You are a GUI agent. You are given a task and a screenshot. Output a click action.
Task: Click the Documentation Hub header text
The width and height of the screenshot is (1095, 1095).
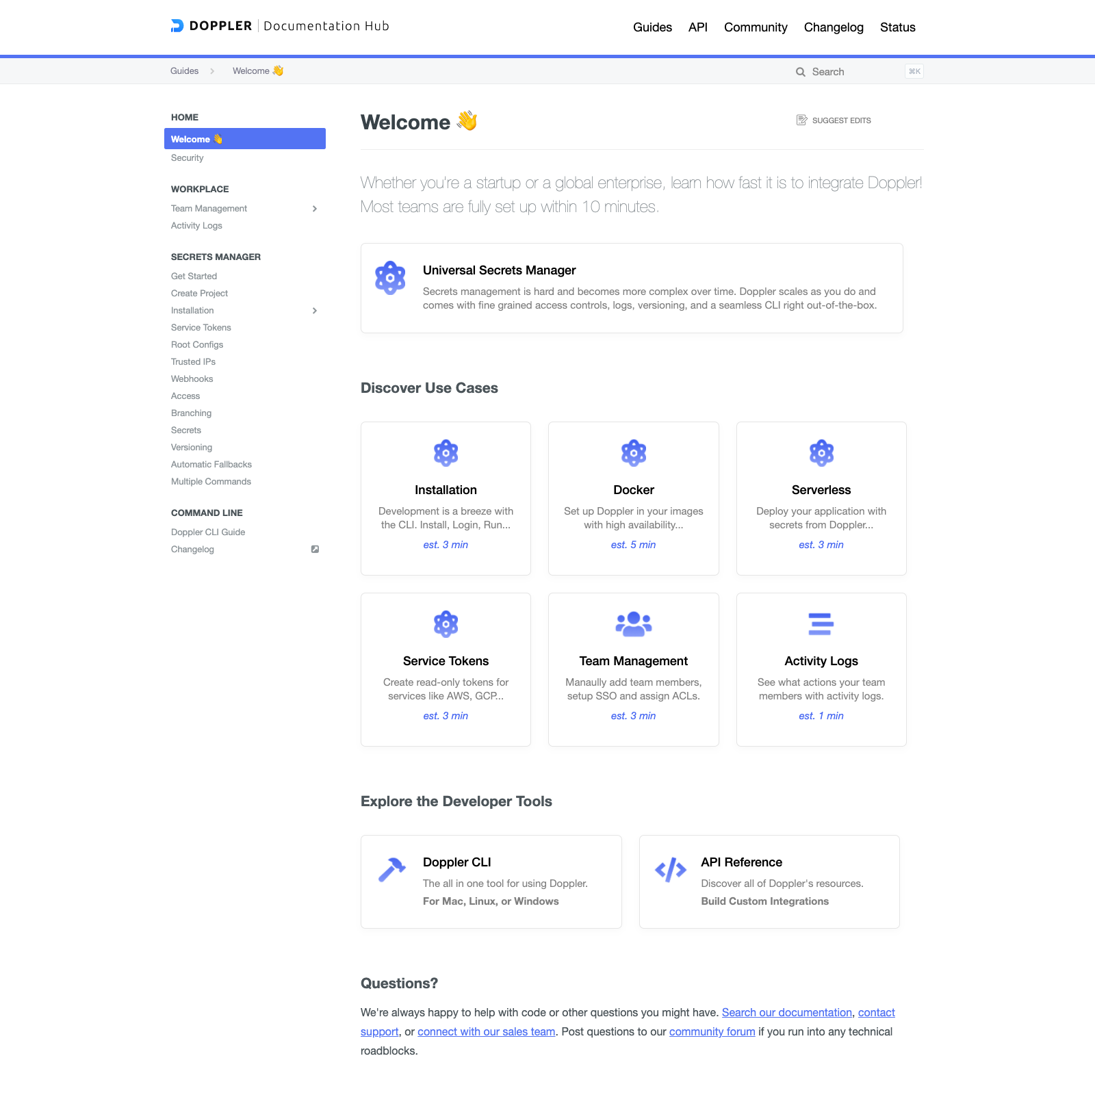326,26
